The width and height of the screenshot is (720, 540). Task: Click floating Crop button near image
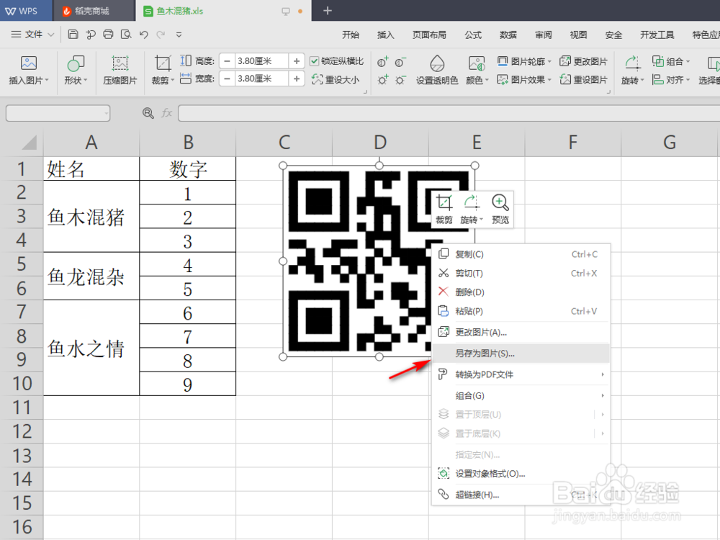tap(444, 209)
